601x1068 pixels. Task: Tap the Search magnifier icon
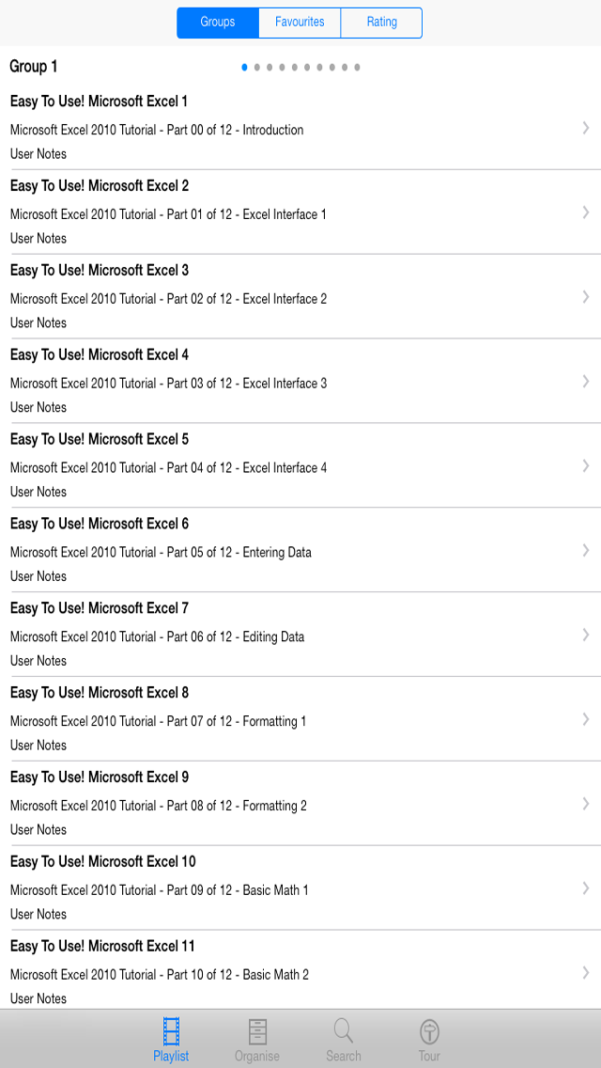(344, 1032)
